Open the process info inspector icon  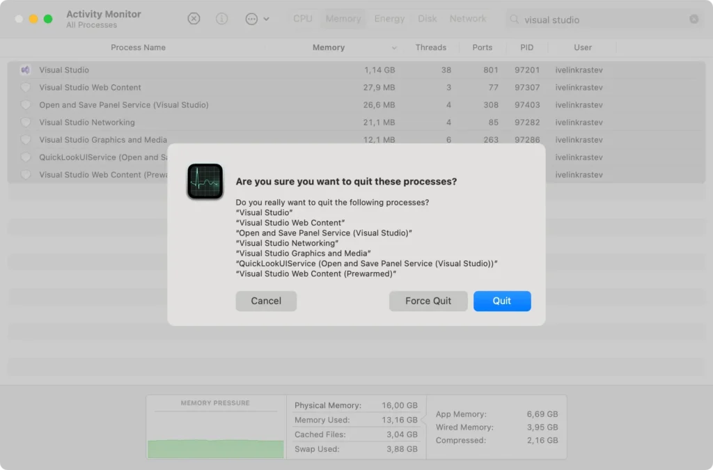(x=221, y=19)
